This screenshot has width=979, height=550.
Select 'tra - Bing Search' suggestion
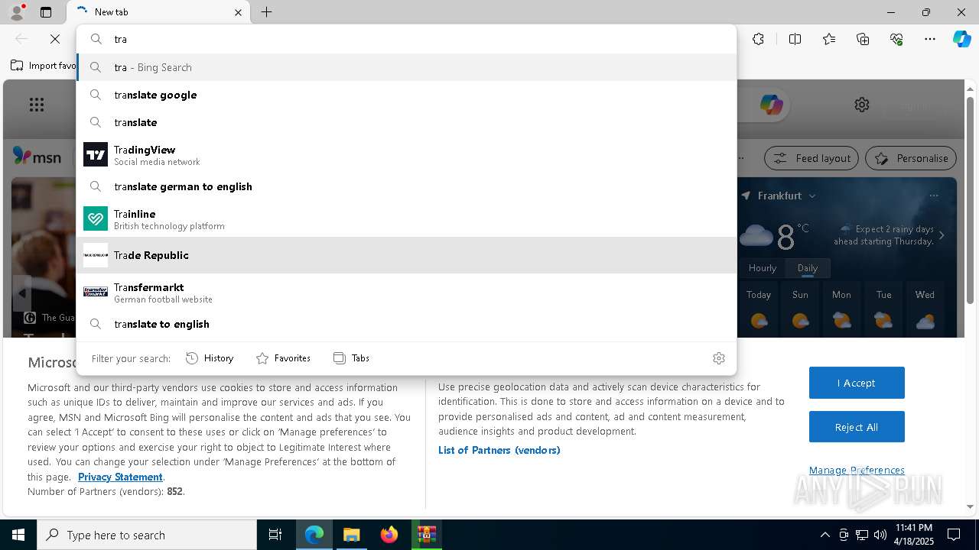[x=406, y=67]
